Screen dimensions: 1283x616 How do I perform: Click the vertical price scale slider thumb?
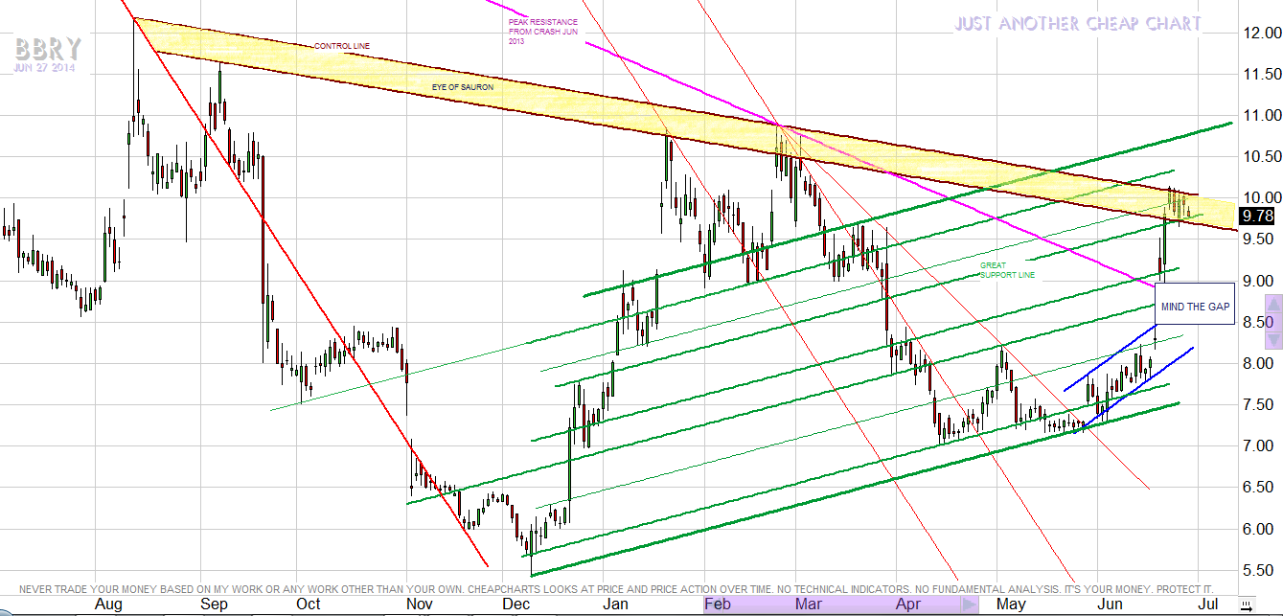(1273, 322)
